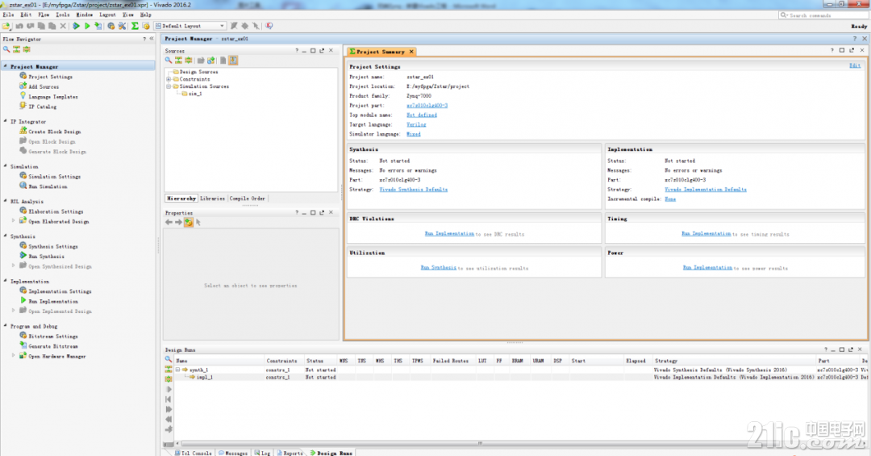Click the red speech-bubble icon in main toolbar
Image resolution: width=871 pixels, height=456 pixels.
[269, 26]
